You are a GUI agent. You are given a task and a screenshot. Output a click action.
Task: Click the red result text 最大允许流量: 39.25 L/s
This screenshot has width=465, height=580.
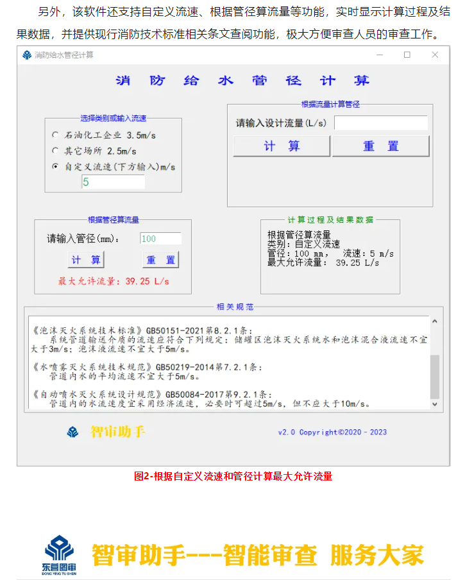[x=114, y=281]
